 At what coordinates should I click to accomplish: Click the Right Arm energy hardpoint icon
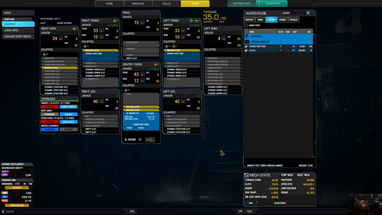[x=75, y=29]
